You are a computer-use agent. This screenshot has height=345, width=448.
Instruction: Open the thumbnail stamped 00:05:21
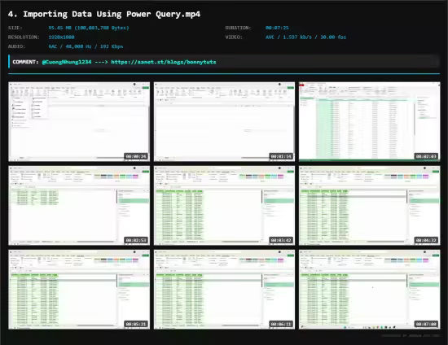coord(79,290)
